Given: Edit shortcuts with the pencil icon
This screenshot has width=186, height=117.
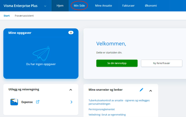Looking at the screenshot, I should 141,90.
